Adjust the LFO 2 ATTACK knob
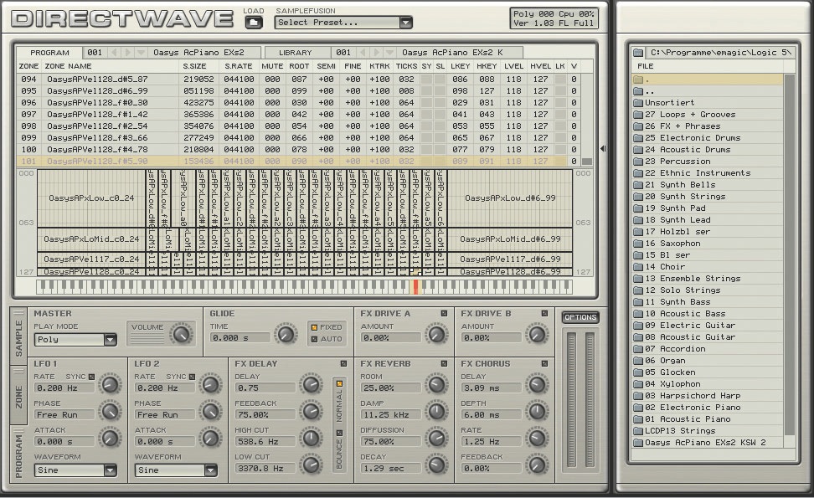This screenshot has width=814, height=498. click(x=210, y=439)
